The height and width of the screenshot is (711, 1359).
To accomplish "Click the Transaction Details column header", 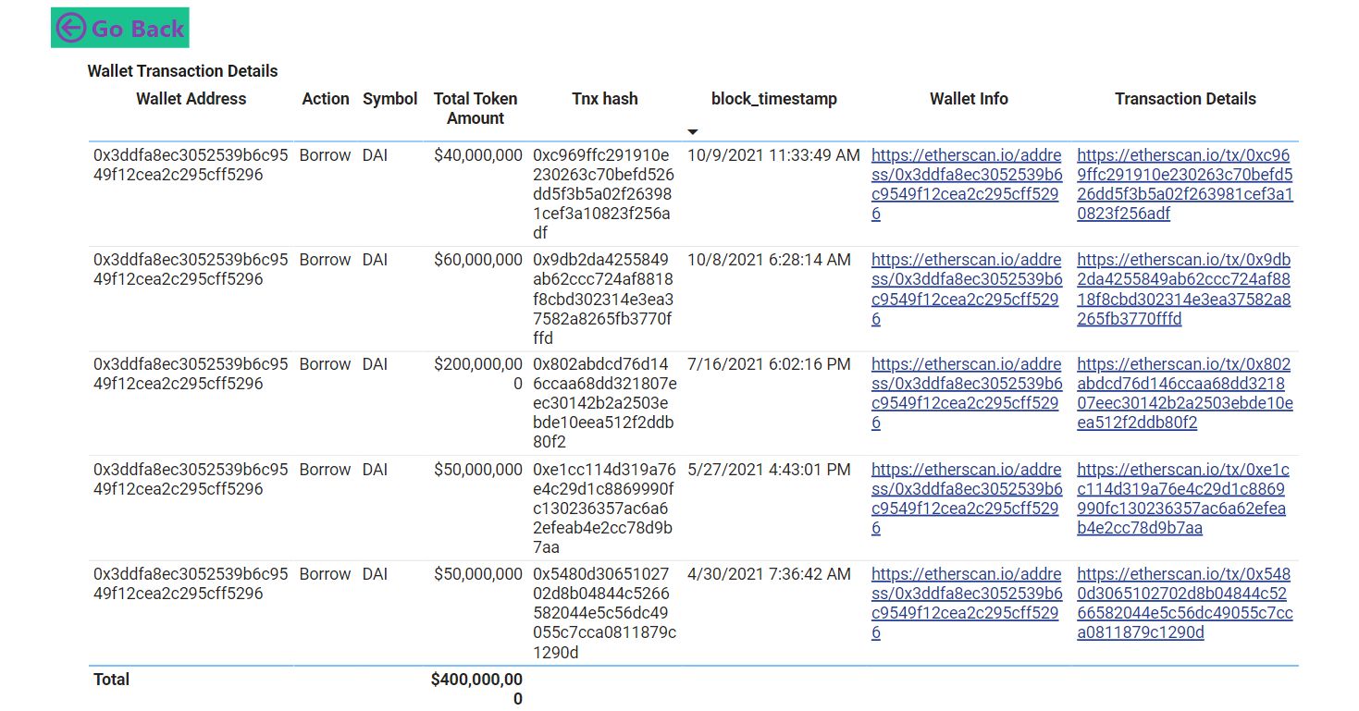I will [x=1185, y=99].
